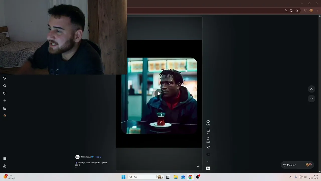Open the Windows Start menu
This screenshot has width=321, height=181.
point(123,177)
